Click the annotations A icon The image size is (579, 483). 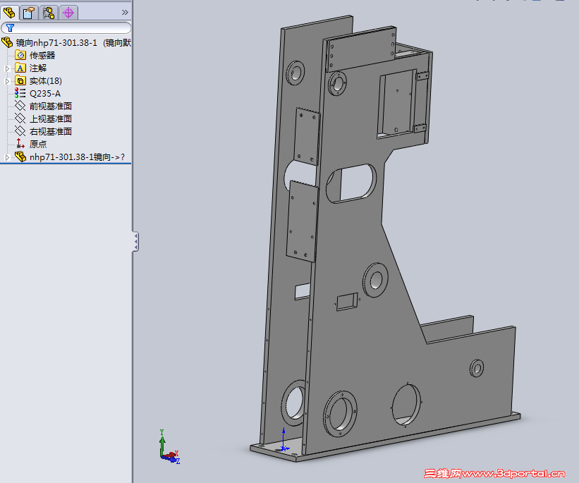pyautogui.click(x=20, y=68)
